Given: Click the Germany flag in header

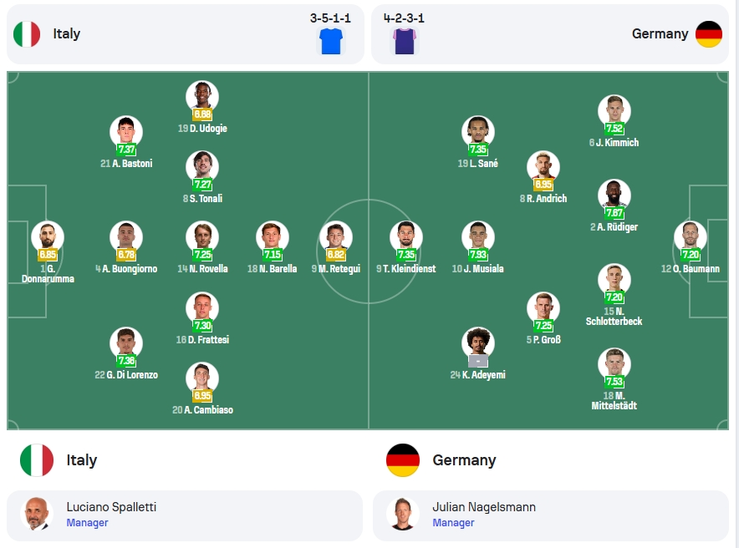Looking at the screenshot, I should coord(709,34).
